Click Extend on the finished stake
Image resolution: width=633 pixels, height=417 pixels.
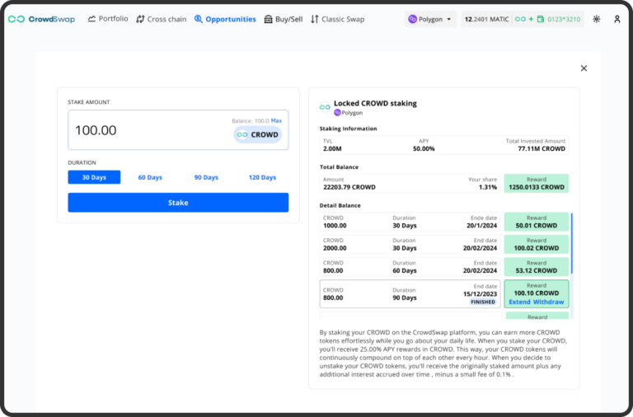(519, 302)
